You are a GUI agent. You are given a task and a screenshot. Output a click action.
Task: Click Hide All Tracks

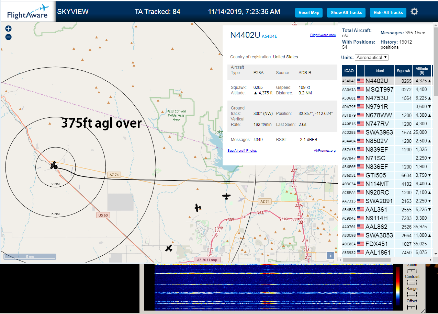pos(388,13)
